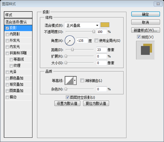Enable the 斜面和浮雕 checkbox
The width and height of the screenshot is (164, 142).
tap(7, 53)
